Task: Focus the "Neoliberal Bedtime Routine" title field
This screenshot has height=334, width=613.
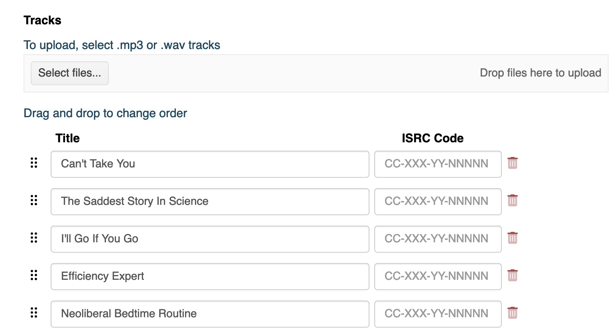Action: click(210, 314)
